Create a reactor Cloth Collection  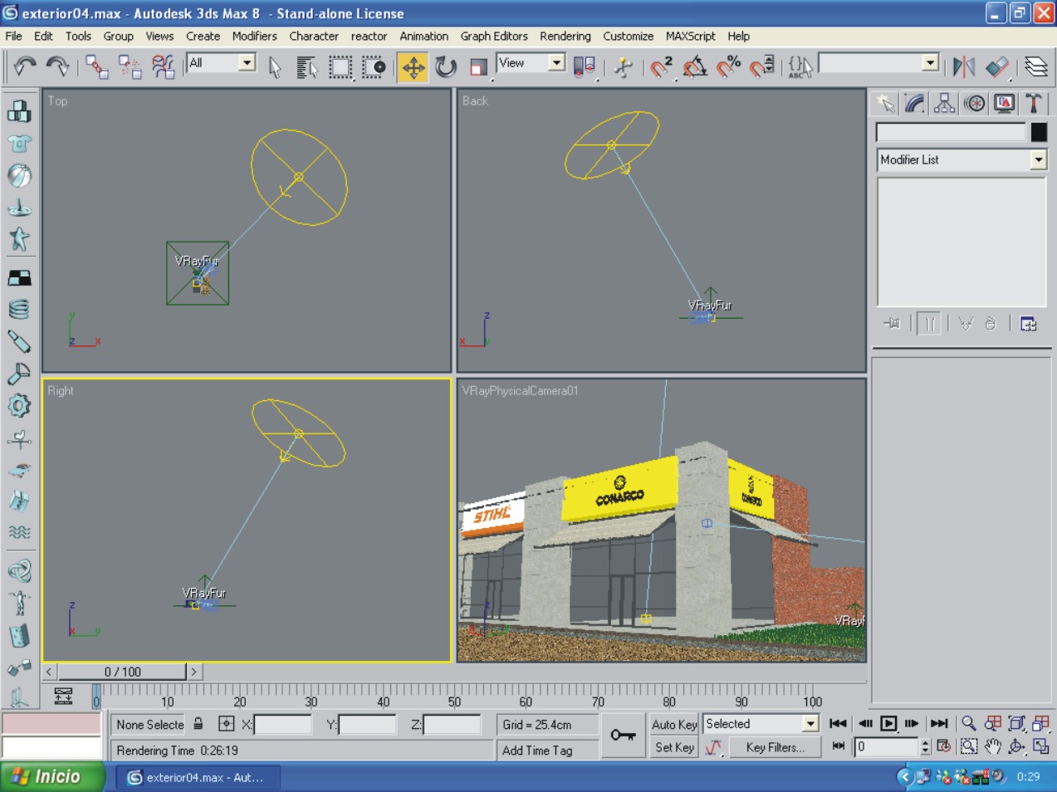click(19, 144)
